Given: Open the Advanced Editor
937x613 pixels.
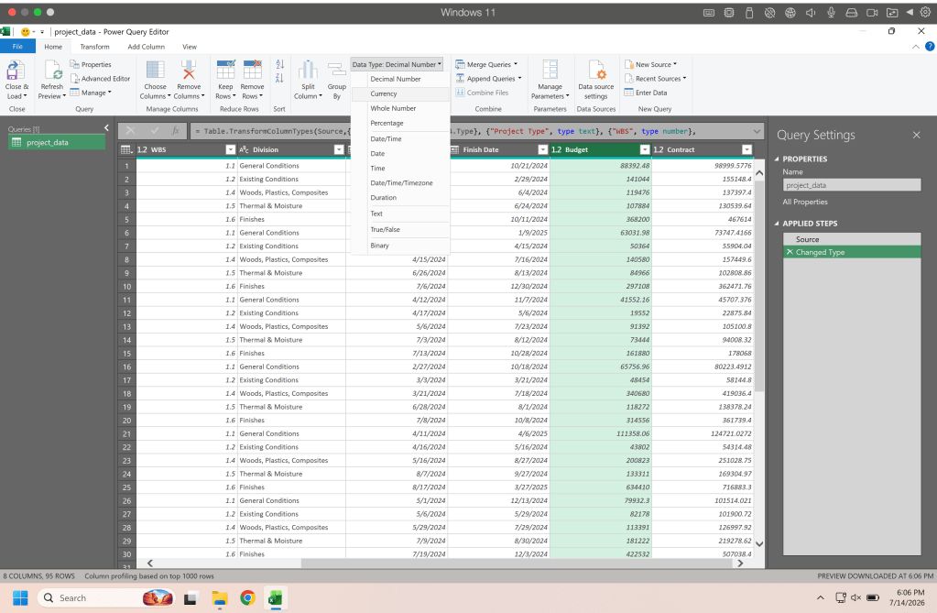Looking at the screenshot, I should (100, 79).
